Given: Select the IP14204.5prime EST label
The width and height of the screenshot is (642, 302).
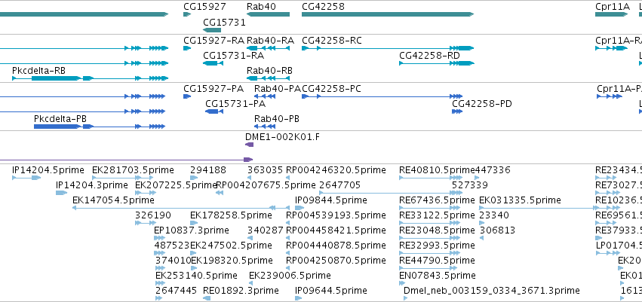Looking at the screenshot, I should click(48, 170).
